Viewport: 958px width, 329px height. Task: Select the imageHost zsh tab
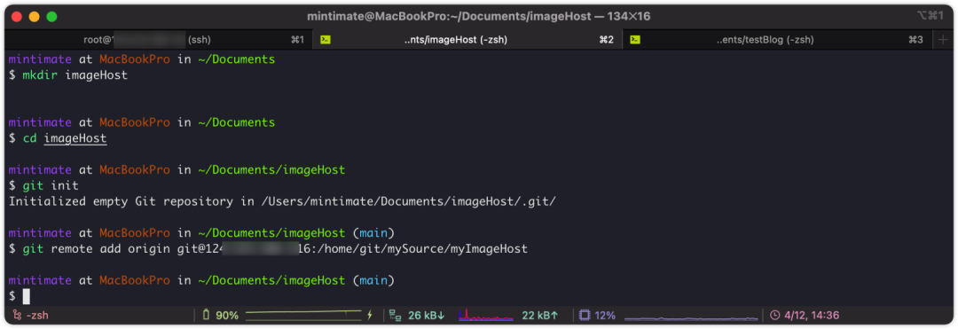coord(467,40)
